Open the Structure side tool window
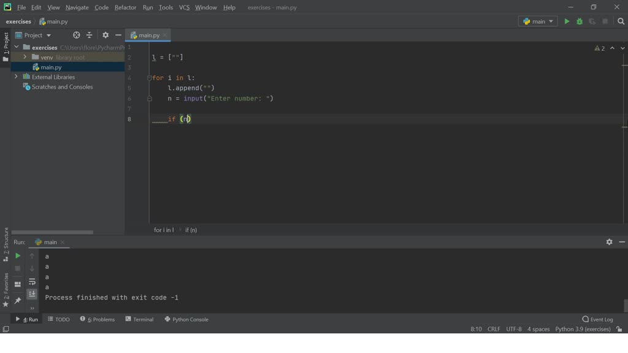This screenshot has height=353, width=628. point(6,244)
